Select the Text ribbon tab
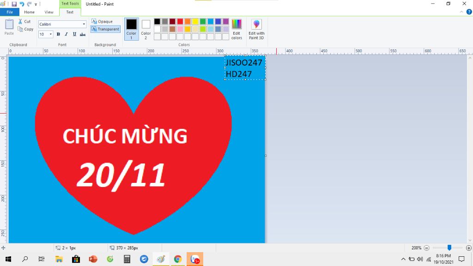This screenshot has height=266, width=473. pyautogui.click(x=70, y=12)
